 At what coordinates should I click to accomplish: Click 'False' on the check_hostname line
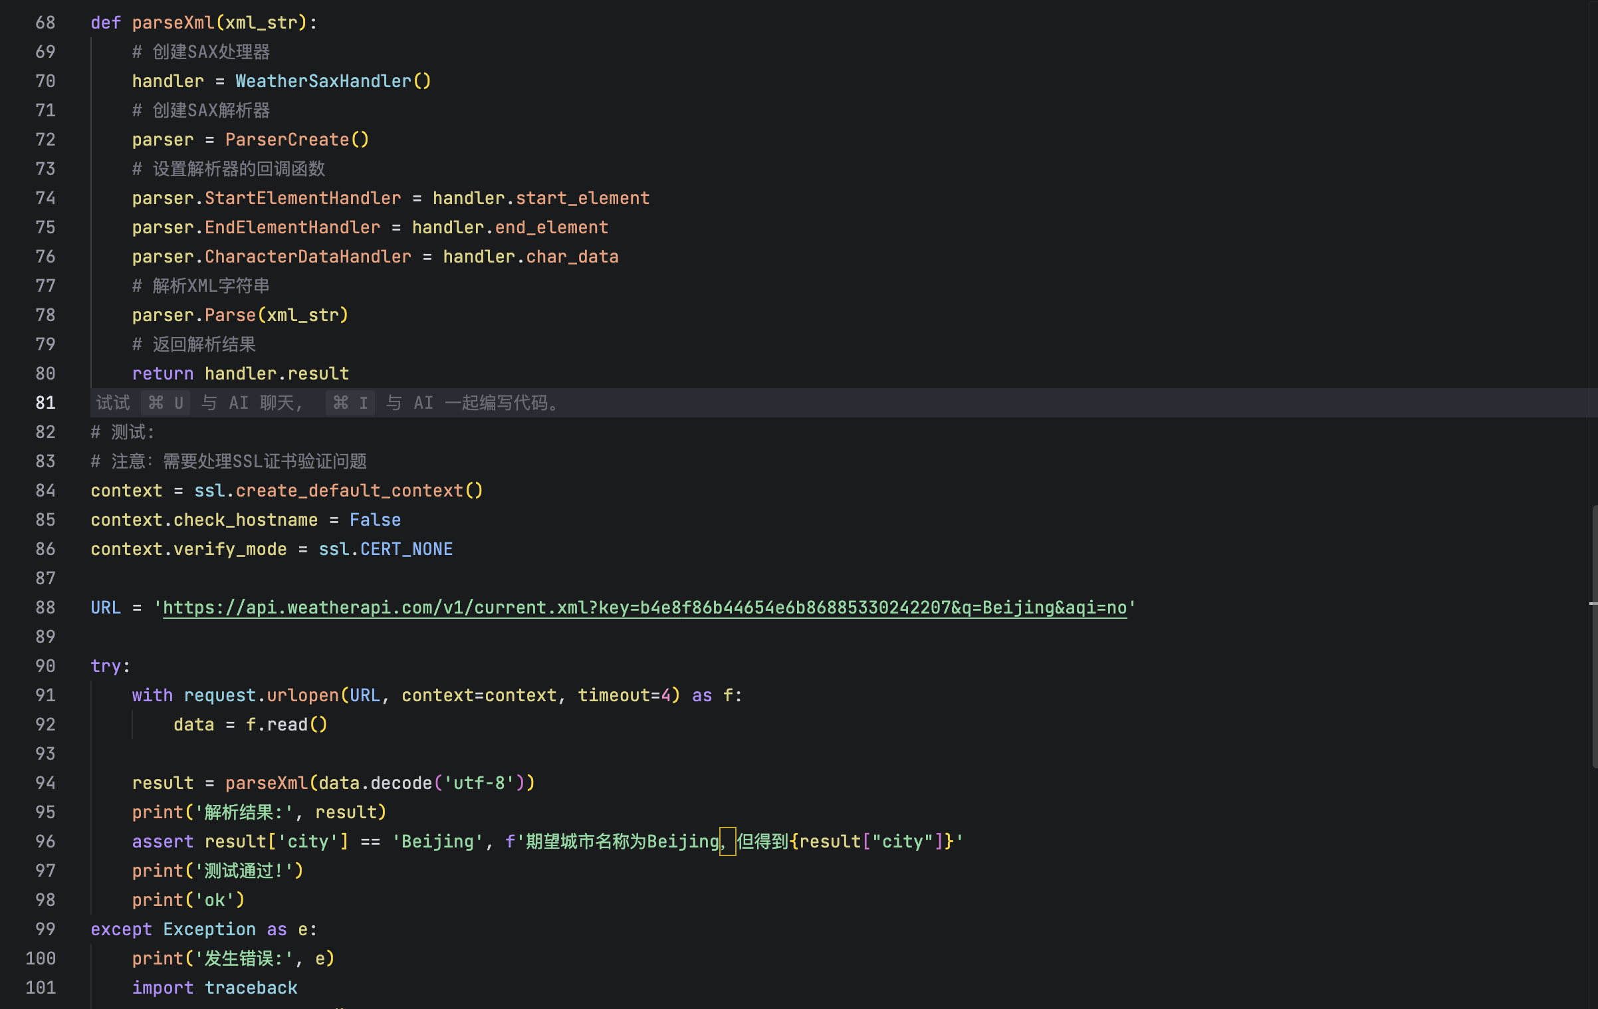point(375,520)
